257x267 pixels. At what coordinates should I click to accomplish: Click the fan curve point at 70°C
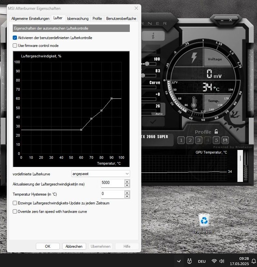click(x=91, y=119)
